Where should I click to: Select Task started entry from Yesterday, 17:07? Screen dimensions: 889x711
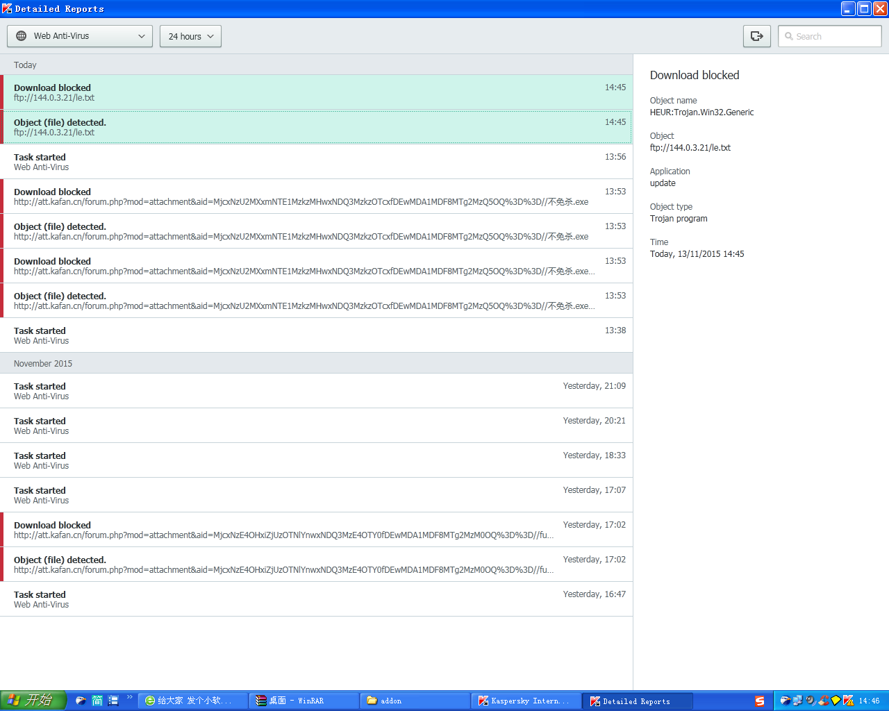317,495
